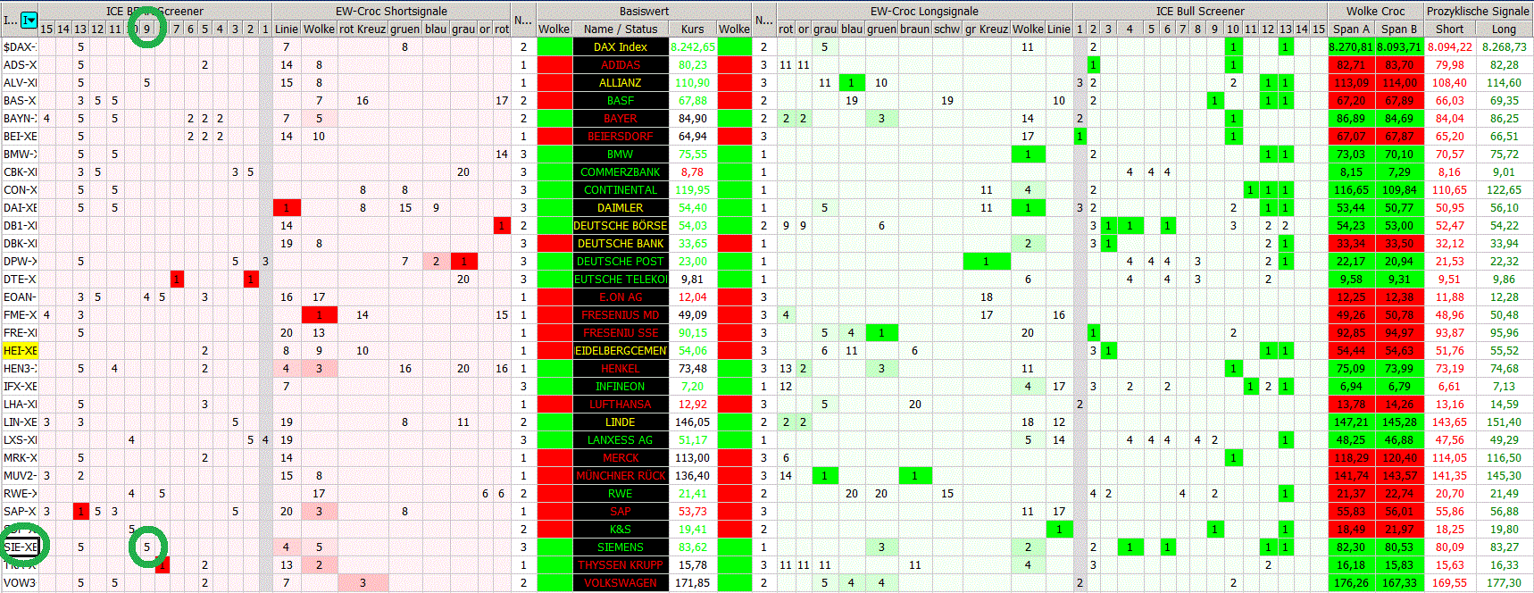The height and width of the screenshot is (593, 1534).
Task: Select the BASF name cell
Action: (x=621, y=100)
